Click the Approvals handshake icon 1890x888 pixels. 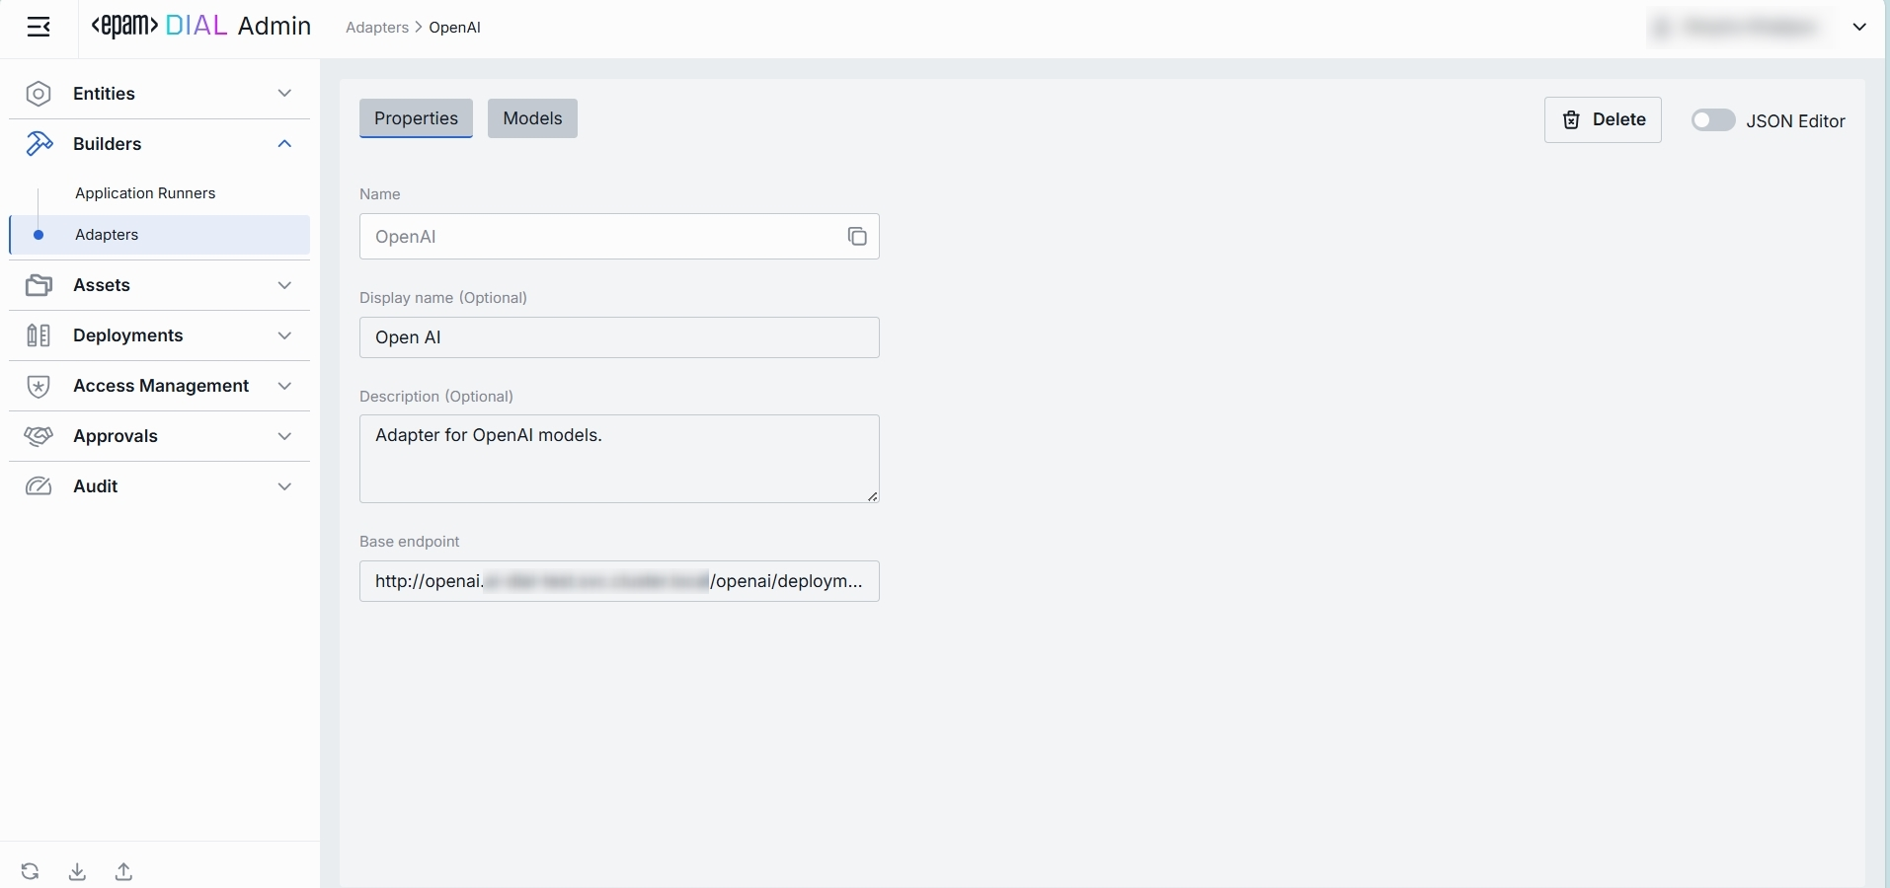(39, 436)
